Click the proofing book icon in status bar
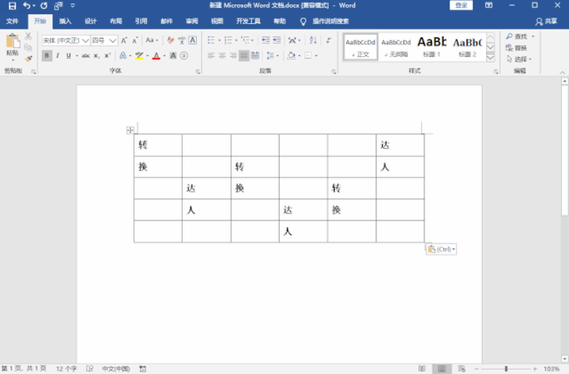Screen dimensions: 569x374 [89, 369]
